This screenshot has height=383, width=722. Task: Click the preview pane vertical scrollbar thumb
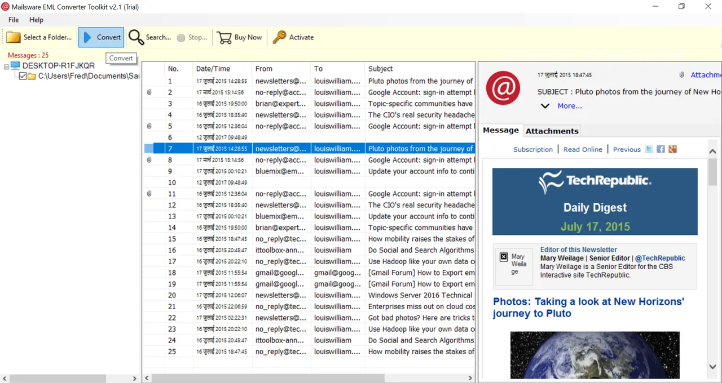tap(712, 172)
